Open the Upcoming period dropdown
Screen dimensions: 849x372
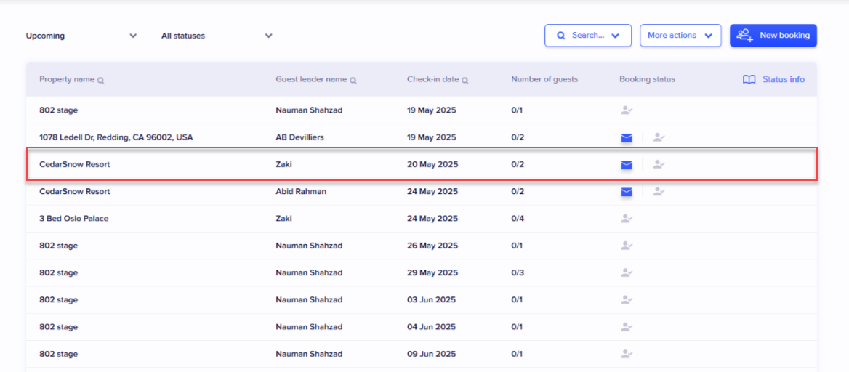pos(81,36)
